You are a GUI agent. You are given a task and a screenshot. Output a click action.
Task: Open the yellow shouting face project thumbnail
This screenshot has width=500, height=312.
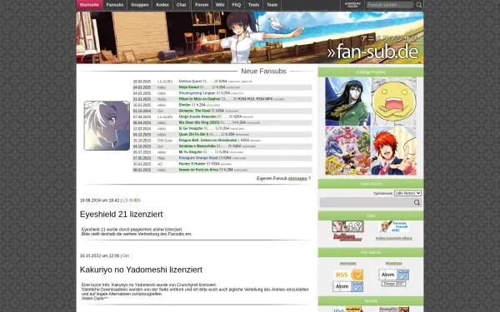(394, 102)
